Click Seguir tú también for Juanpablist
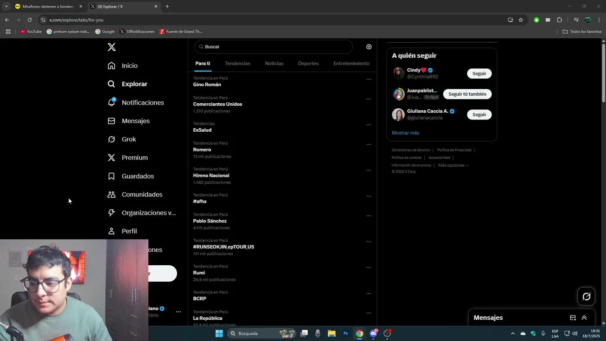This screenshot has width=606, height=341. [x=467, y=94]
